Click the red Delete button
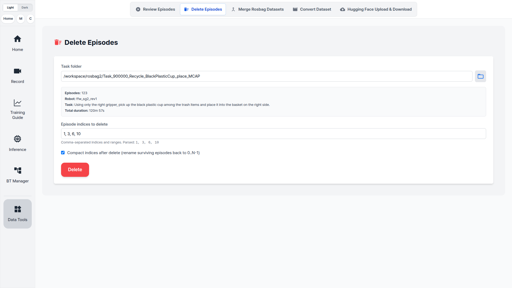This screenshot has width=512, height=288. [x=75, y=170]
